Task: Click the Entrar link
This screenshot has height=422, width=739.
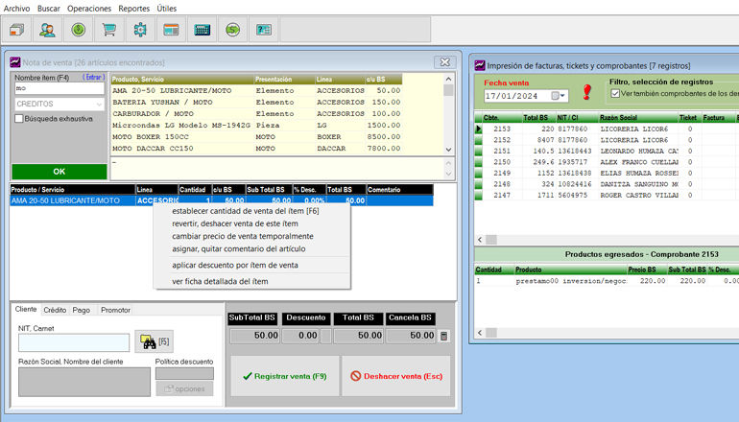Action: [x=94, y=77]
